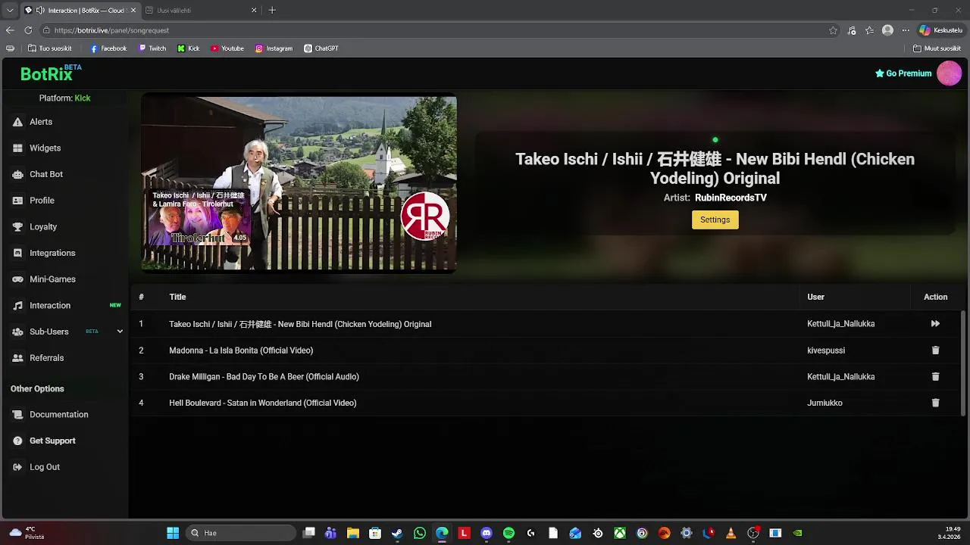
Task: Click the Keskustelu Copilot button
Action: (x=940, y=30)
